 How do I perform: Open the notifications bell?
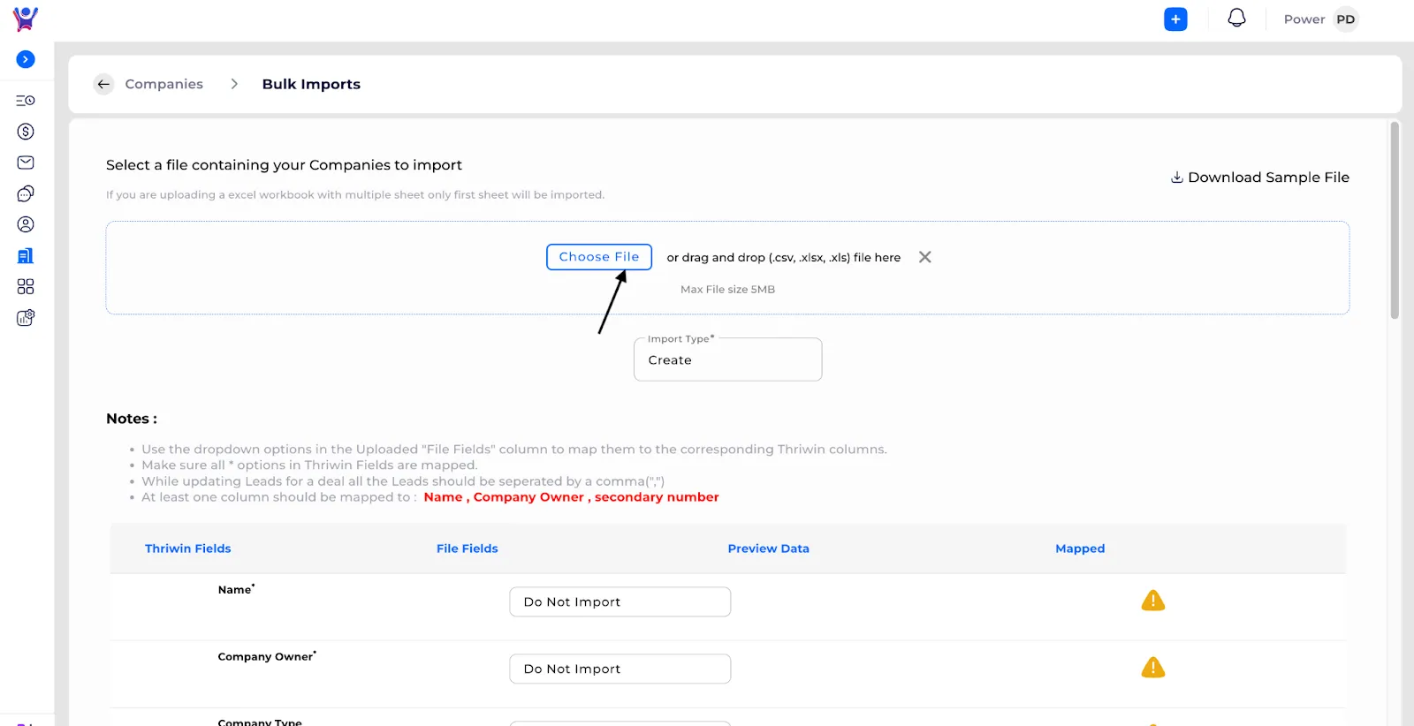[x=1236, y=19]
